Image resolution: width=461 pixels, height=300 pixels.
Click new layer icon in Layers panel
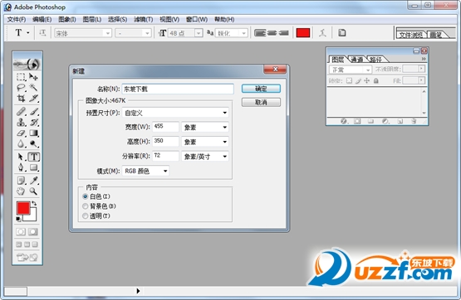(x=400, y=121)
